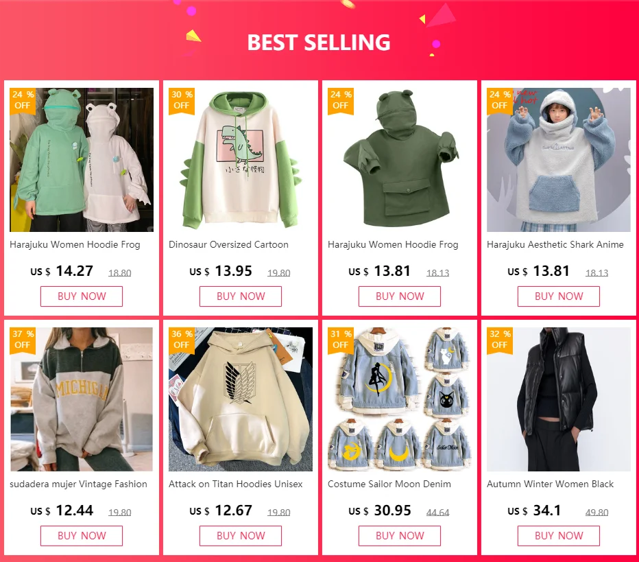This screenshot has height=562, width=639.
Task: Open the dinosaur hoodie product image
Action: [241, 160]
